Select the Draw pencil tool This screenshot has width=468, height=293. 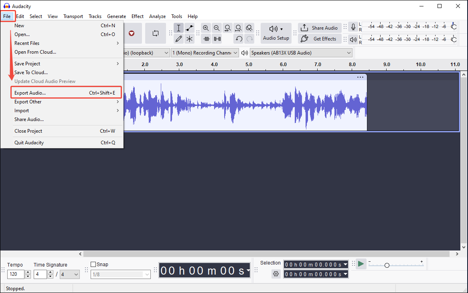178,39
